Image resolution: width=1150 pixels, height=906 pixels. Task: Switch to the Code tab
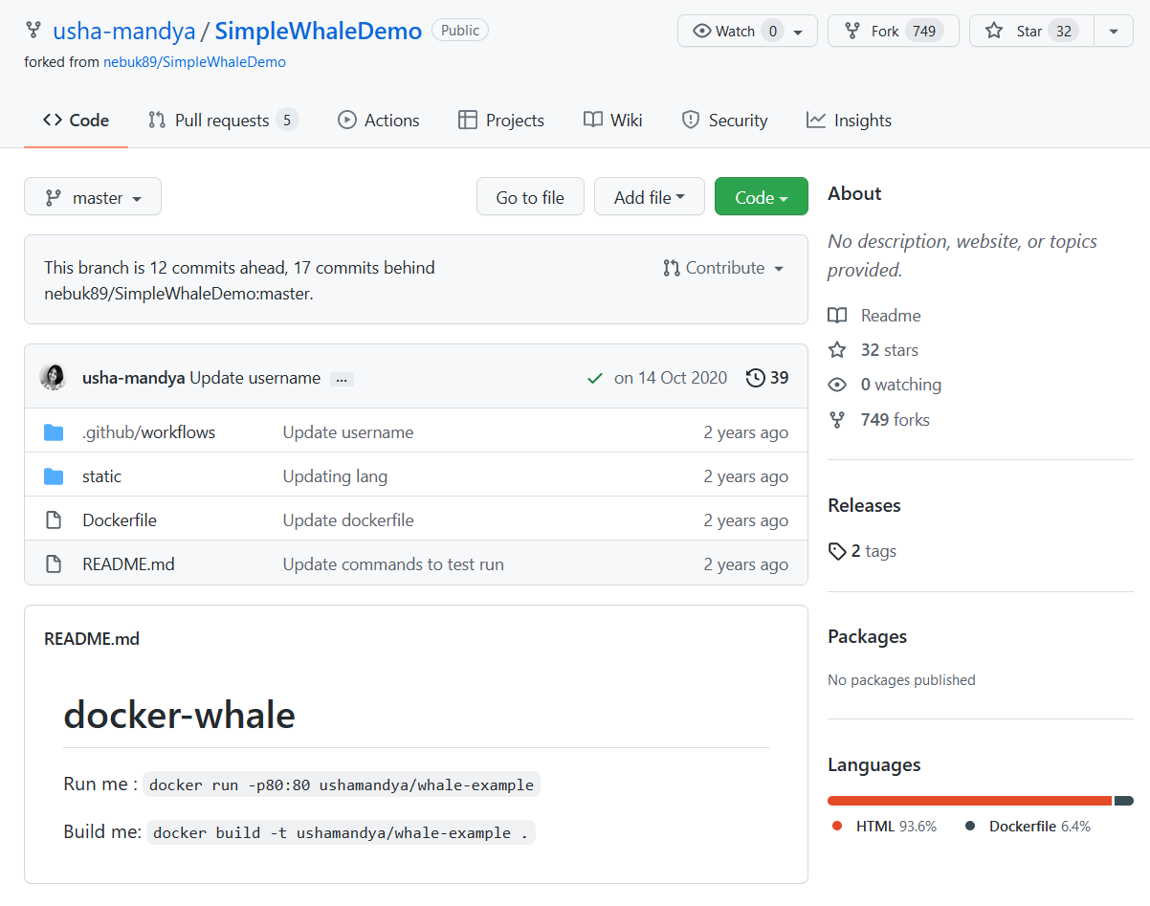click(76, 121)
